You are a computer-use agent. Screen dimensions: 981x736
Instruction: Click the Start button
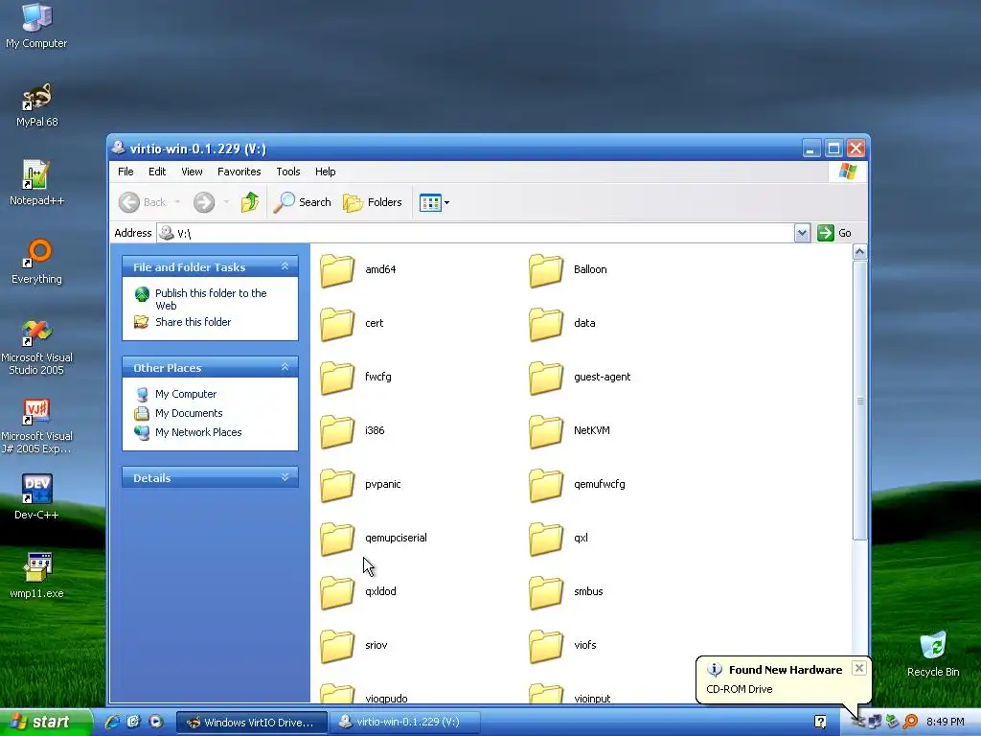tap(46, 722)
